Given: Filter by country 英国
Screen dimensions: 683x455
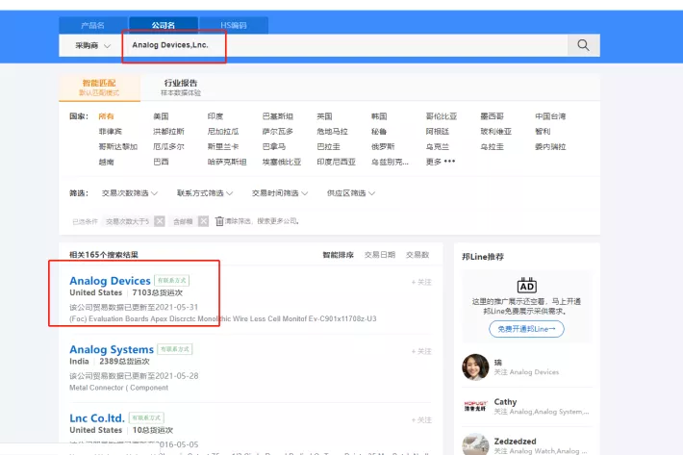Looking at the screenshot, I should point(324,116).
